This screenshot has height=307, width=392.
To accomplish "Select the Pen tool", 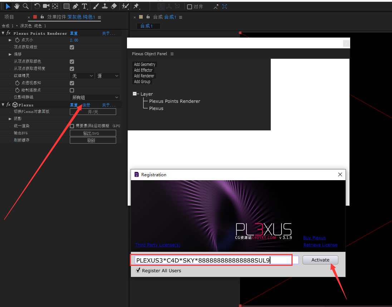I will click(x=75, y=6).
